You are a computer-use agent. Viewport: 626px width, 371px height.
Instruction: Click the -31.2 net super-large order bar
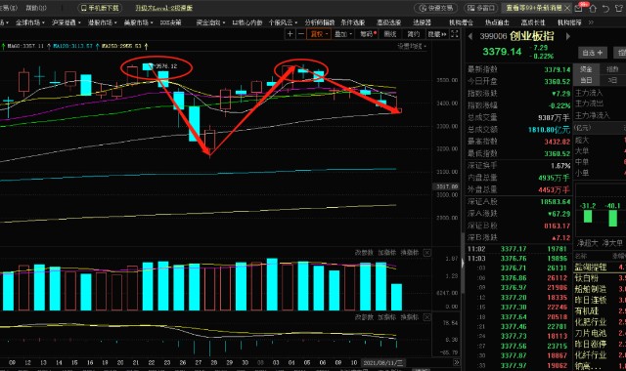pos(588,217)
